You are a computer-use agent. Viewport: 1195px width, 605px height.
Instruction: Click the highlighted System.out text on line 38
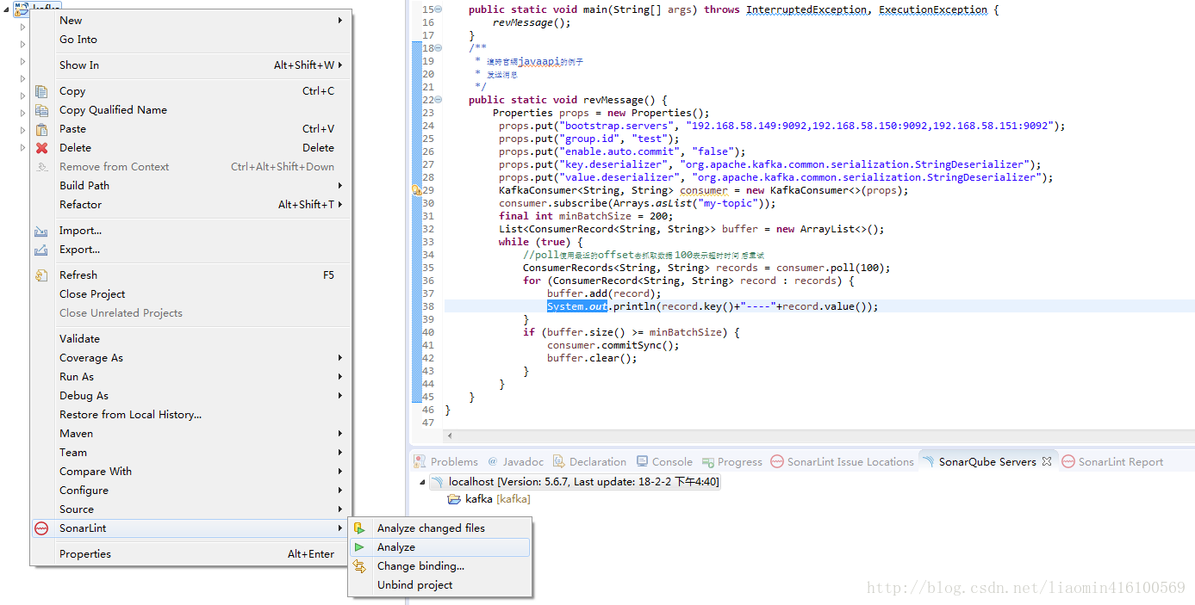(577, 306)
